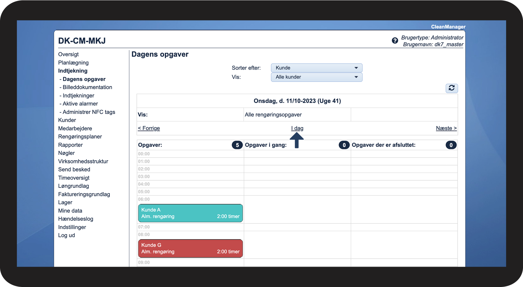Refresh the task list with reload icon
The width and height of the screenshot is (523, 287).
(x=452, y=88)
